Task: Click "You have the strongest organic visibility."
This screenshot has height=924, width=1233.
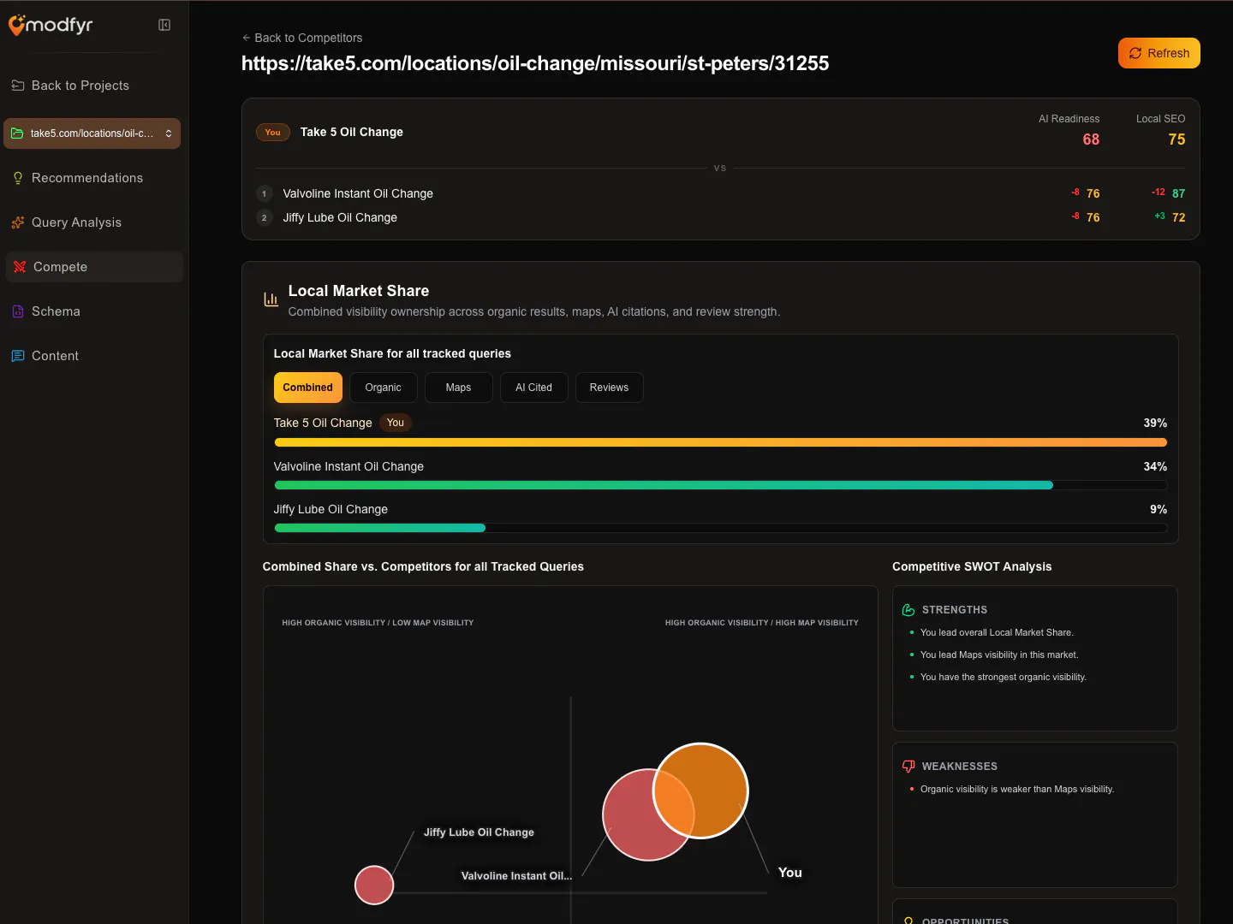Action: tap(1004, 677)
